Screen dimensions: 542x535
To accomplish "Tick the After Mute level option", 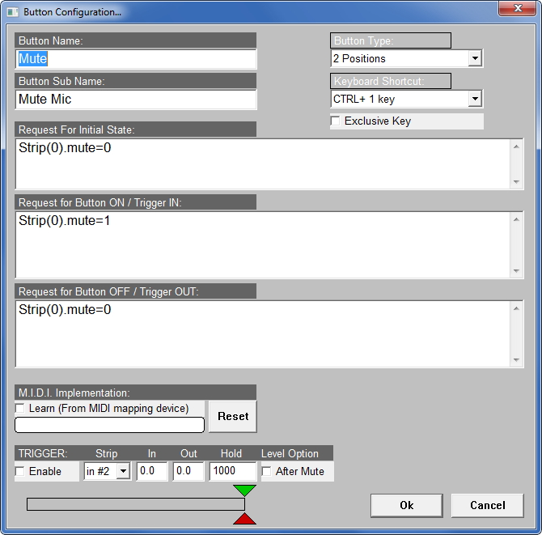I will tap(267, 471).
